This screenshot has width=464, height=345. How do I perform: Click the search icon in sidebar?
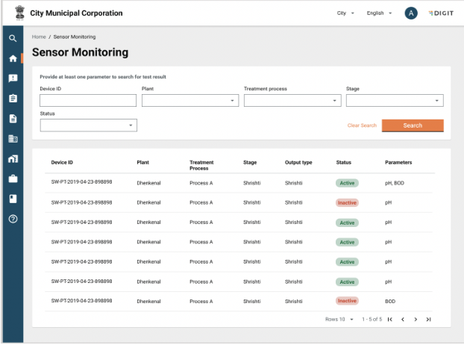point(13,38)
